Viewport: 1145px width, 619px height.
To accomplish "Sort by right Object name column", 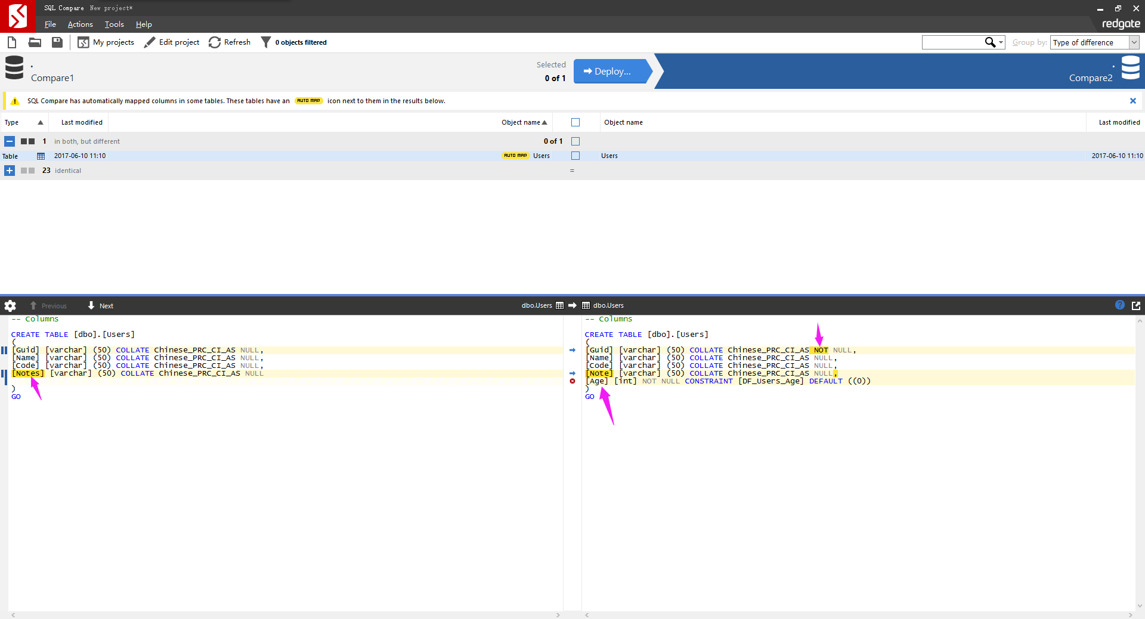I will 623,122.
